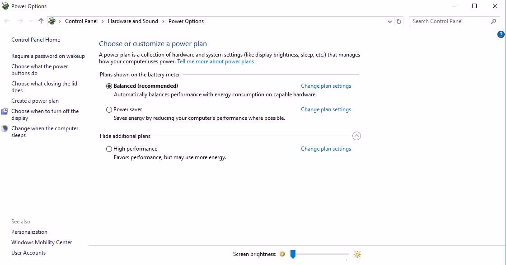506x265 pixels.
Task: Collapse the Hide additional plans section
Action: coord(356,136)
